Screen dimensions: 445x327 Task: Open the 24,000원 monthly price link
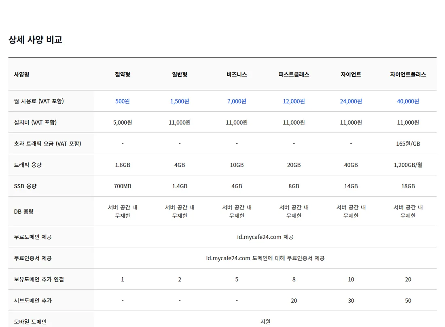point(351,101)
